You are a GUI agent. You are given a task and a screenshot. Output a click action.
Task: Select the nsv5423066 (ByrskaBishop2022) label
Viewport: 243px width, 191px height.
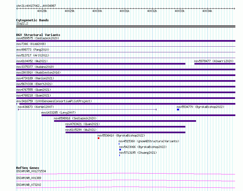pyautogui.click(x=143, y=147)
